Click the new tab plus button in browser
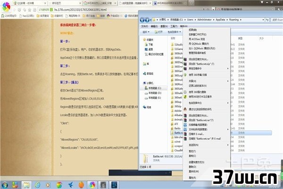This screenshot has height=189, width=283. [x=191, y=3]
